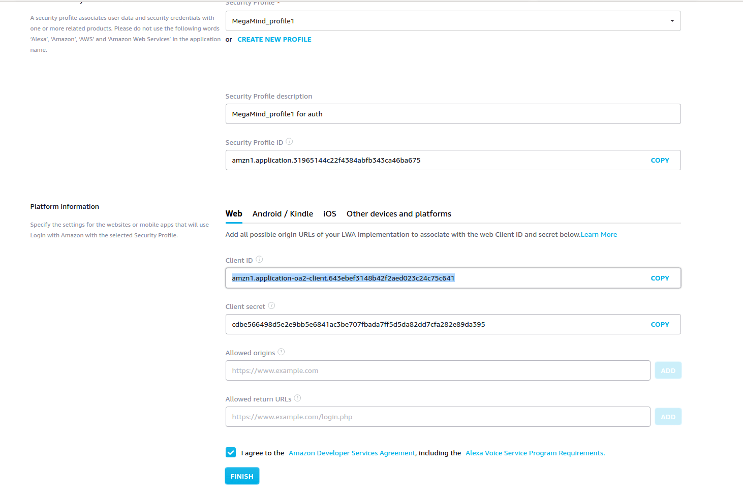The width and height of the screenshot is (743, 498).
Task: Click CREATE NEW PROFILE
Action: click(x=274, y=39)
